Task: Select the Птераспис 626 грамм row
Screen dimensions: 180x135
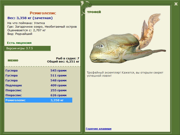Action: click(x=38, y=95)
